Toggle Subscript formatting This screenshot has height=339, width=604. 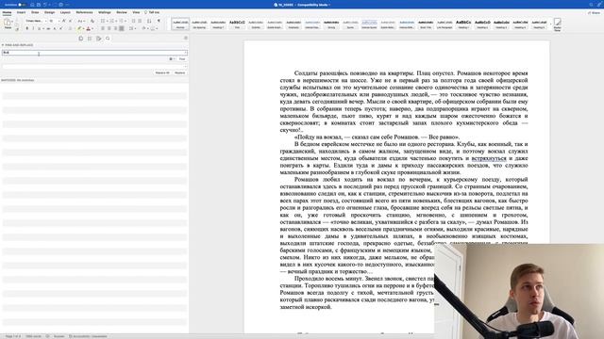(x=55, y=28)
